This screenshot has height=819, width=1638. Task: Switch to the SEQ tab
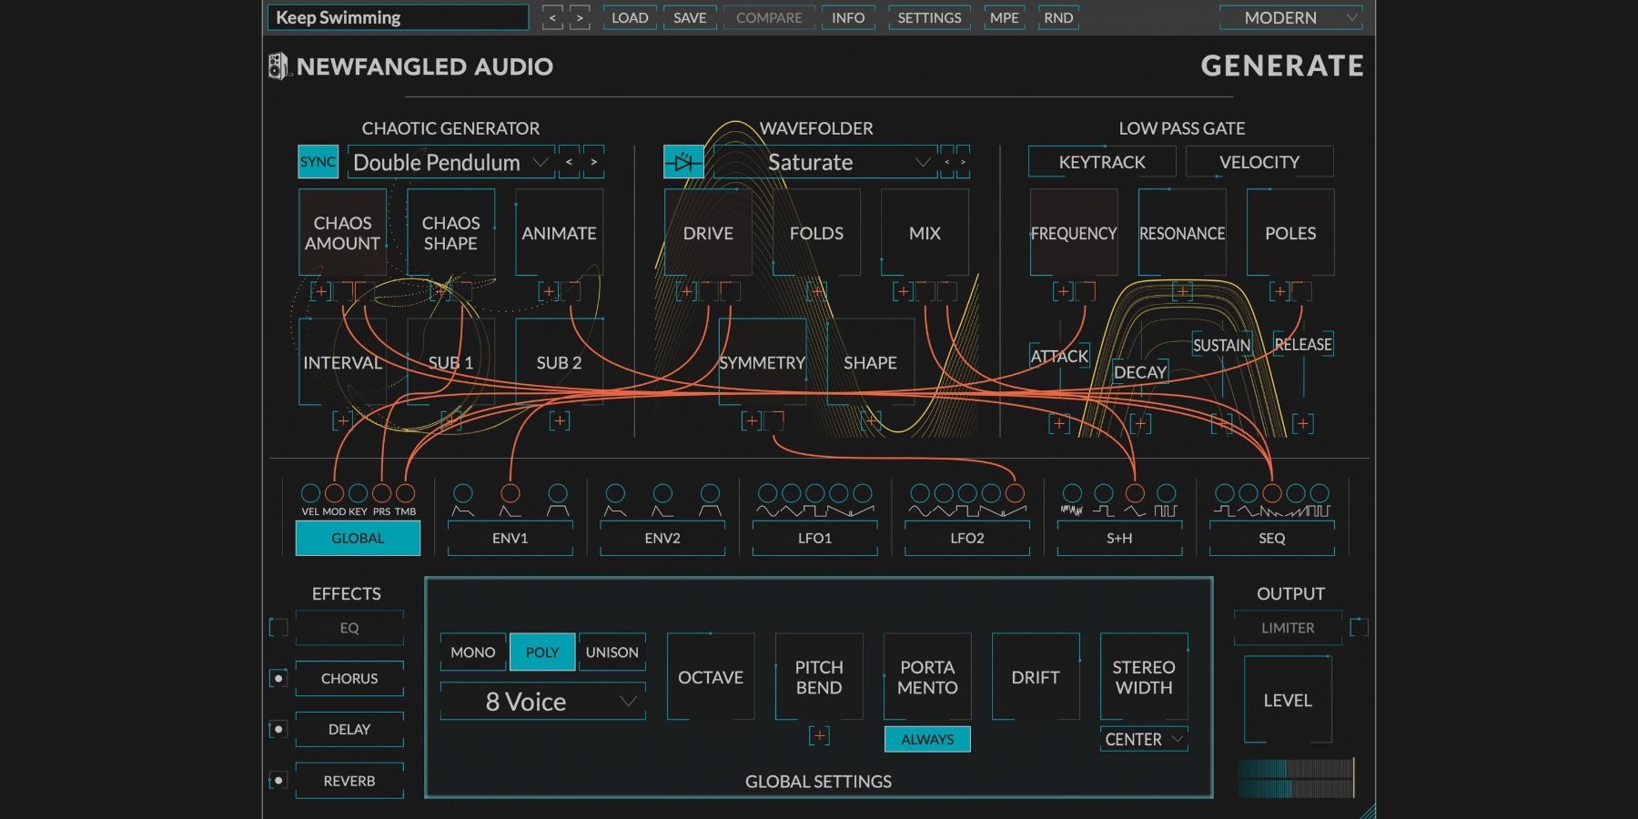click(1272, 538)
